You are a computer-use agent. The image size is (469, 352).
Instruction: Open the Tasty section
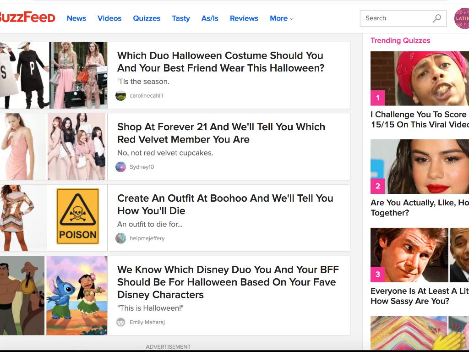(x=181, y=18)
